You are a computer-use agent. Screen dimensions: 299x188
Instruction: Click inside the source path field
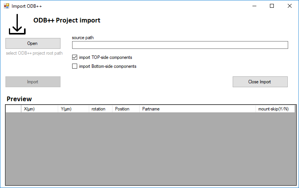[x=180, y=45]
